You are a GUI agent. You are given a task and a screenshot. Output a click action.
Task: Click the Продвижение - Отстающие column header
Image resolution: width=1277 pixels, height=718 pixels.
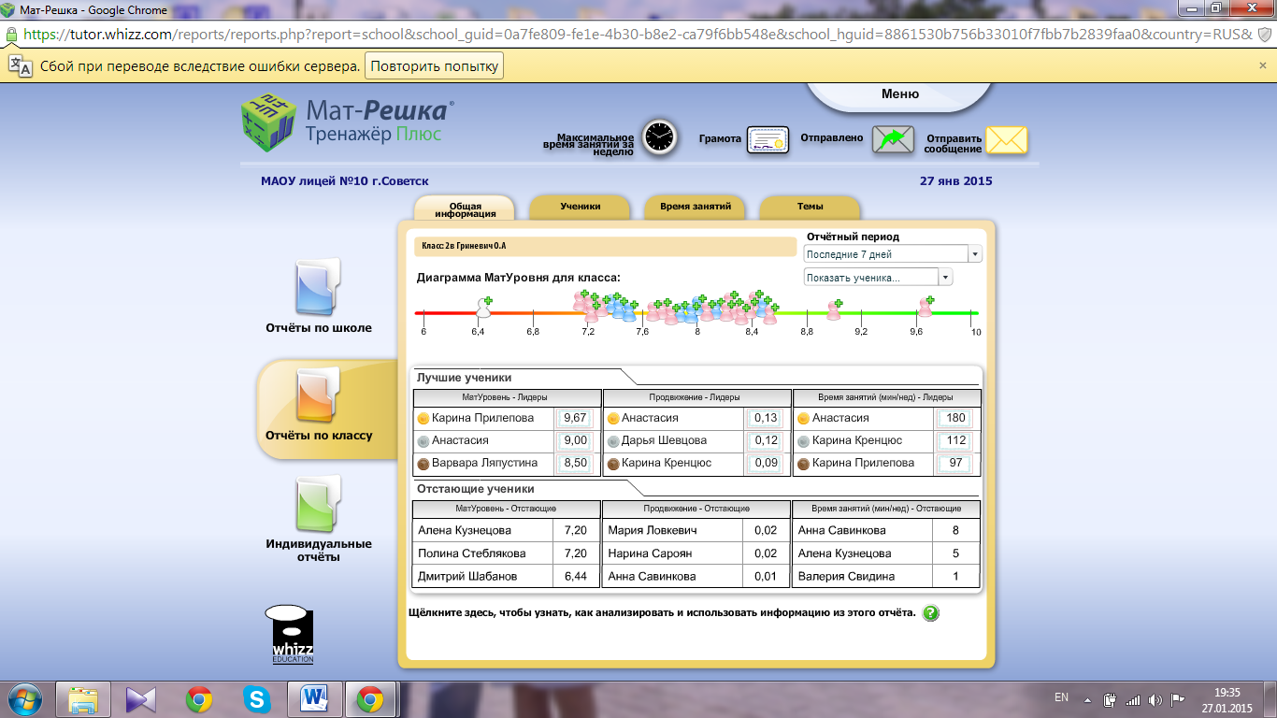(696, 509)
